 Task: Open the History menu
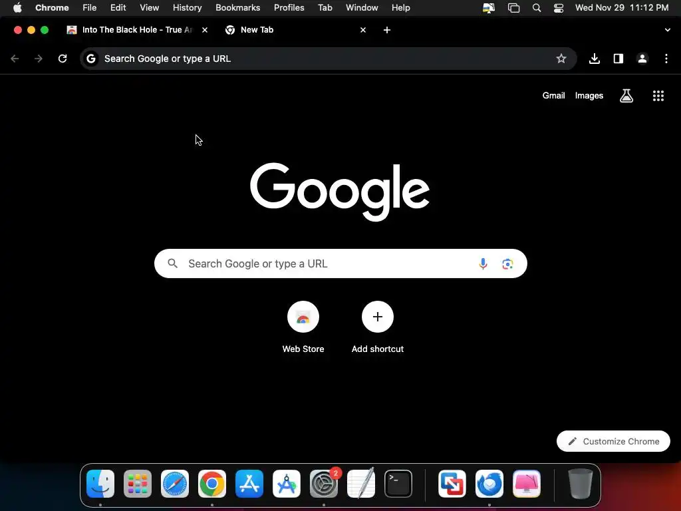187,8
